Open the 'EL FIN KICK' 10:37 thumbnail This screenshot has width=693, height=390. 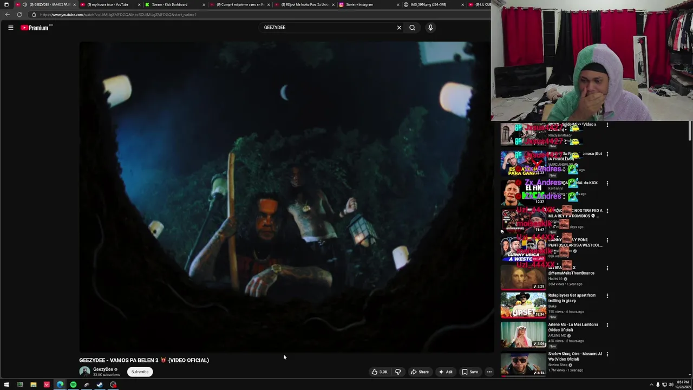click(x=523, y=193)
